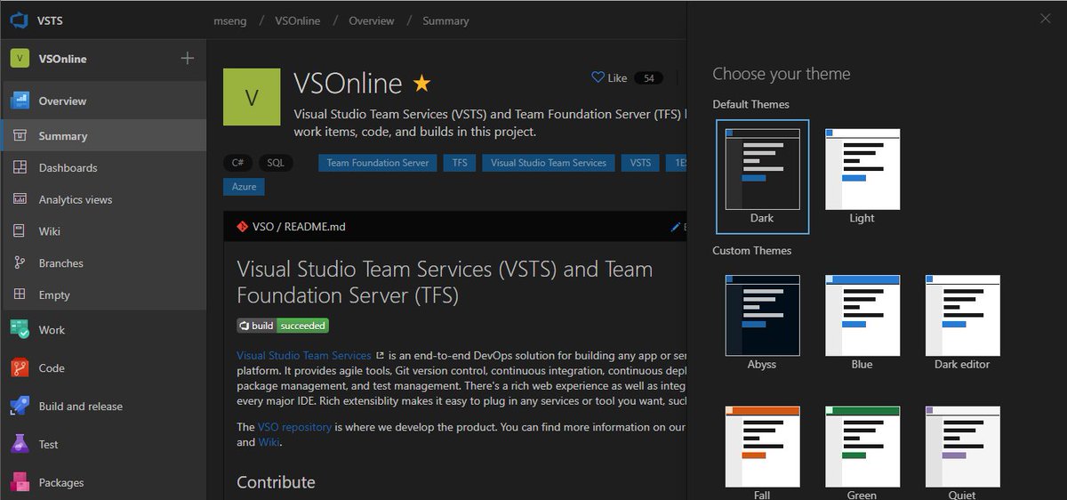The image size is (1067, 500).
Task: Click the Default Themes label
Action: pos(750,104)
